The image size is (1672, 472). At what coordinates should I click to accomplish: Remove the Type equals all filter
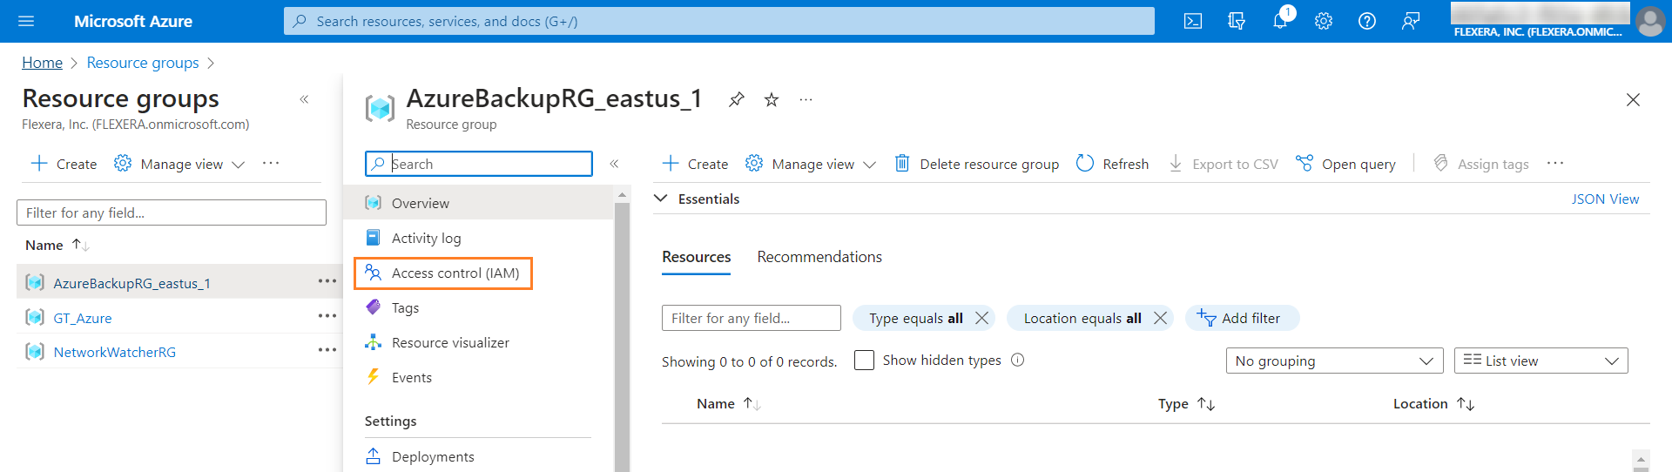(981, 318)
